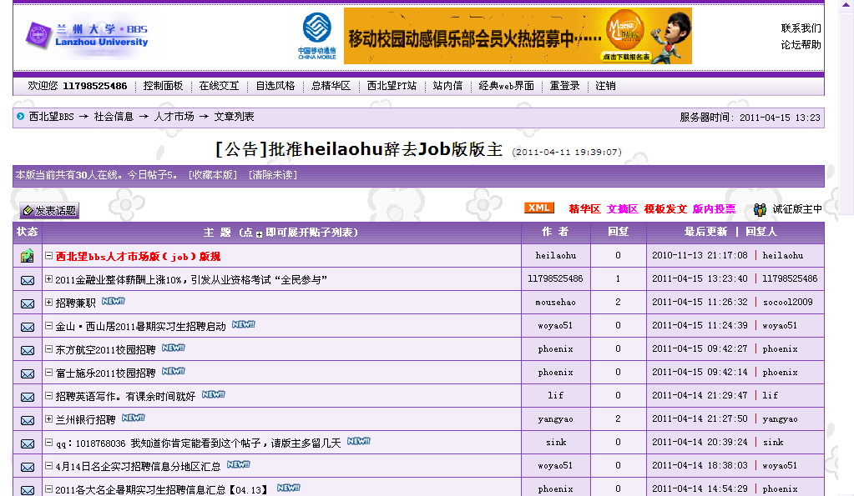
Task: Open 控制面板 in the navigation bar
Action: coord(163,86)
